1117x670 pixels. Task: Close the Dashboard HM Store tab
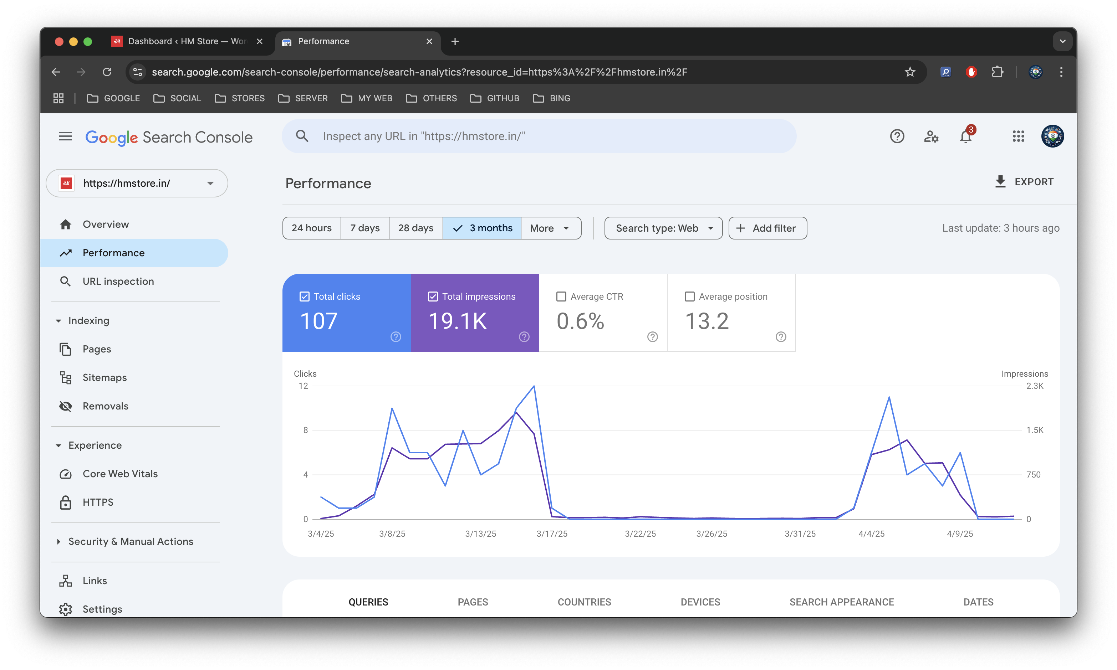click(260, 42)
